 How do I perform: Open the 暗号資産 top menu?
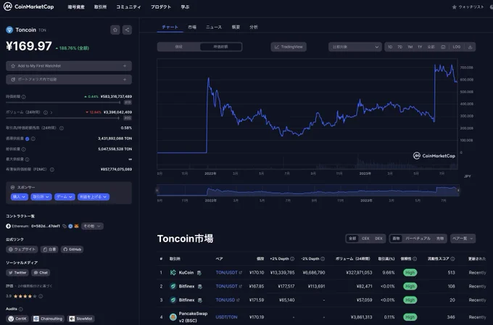pyautogui.click(x=76, y=7)
